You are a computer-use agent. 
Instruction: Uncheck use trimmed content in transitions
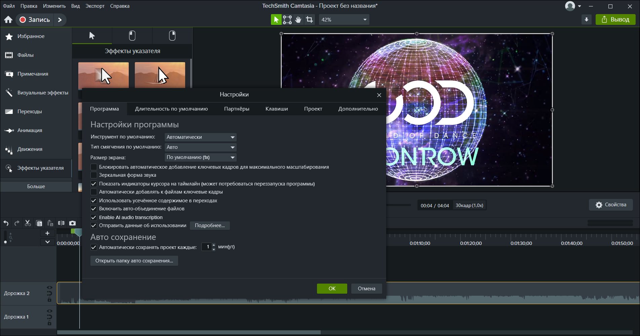coord(94,201)
